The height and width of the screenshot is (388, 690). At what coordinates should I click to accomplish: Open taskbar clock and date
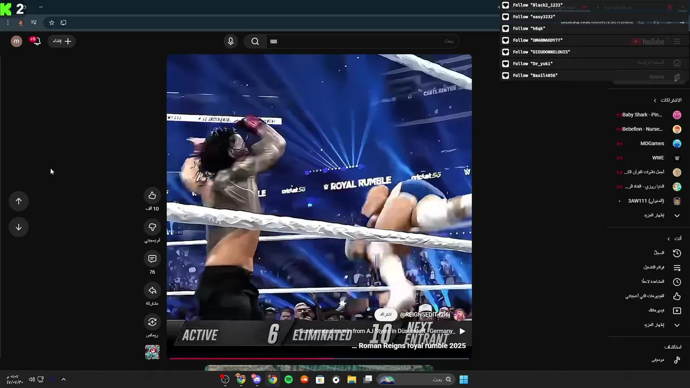14,379
